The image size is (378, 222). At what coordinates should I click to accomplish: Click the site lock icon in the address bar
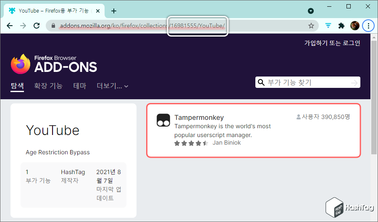(53, 26)
